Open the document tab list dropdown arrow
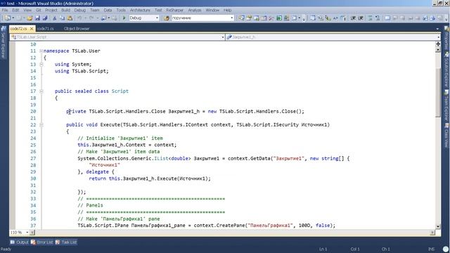Image resolution: width=450 pixels, height=253 pixels. point(437,29)
